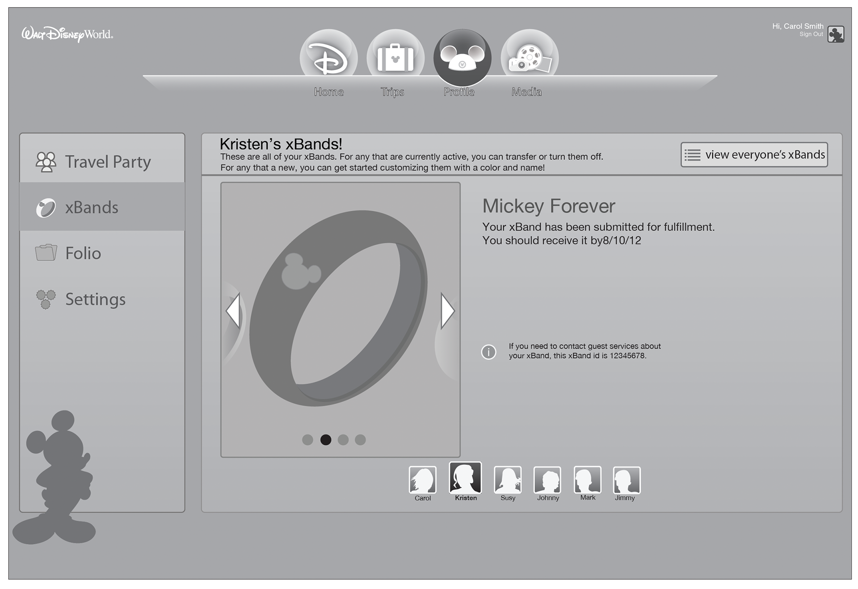
Task: Select the Profile Mickey ears hat icon
Action: coord(462,58)
